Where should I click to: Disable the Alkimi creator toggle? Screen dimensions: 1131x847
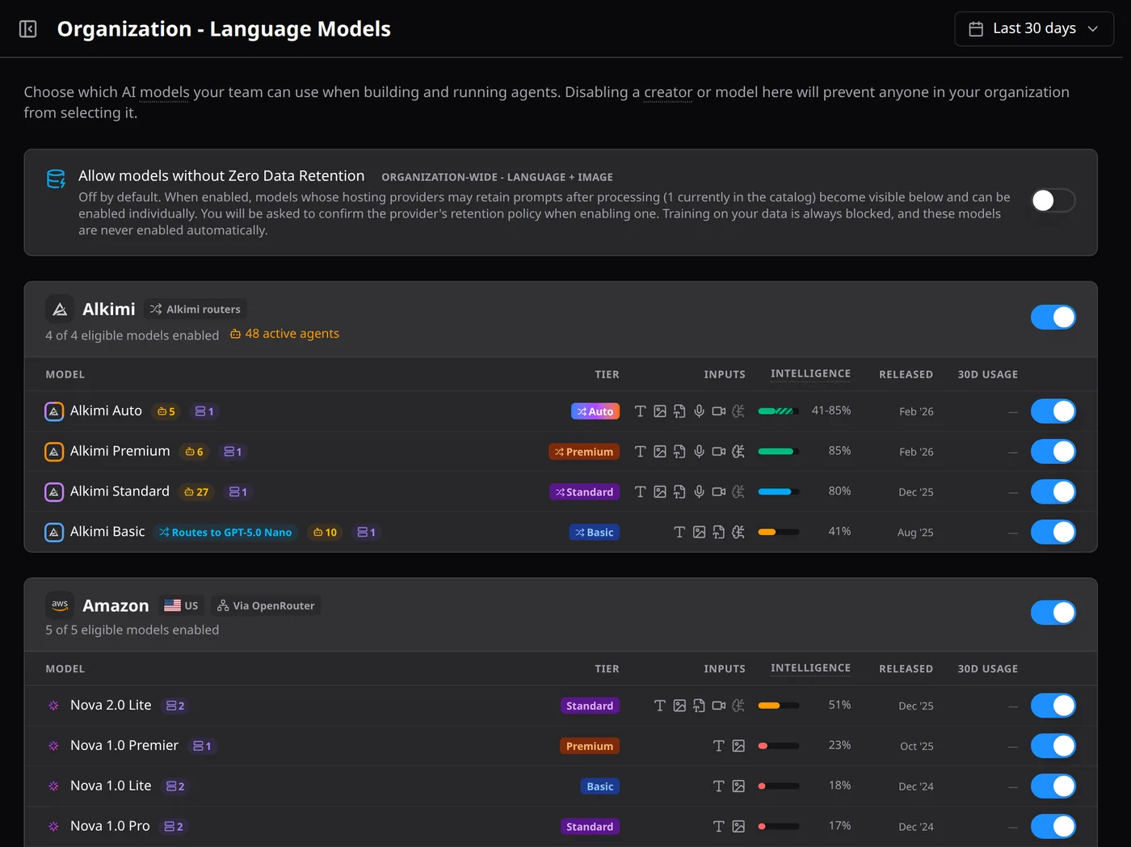1053,318
